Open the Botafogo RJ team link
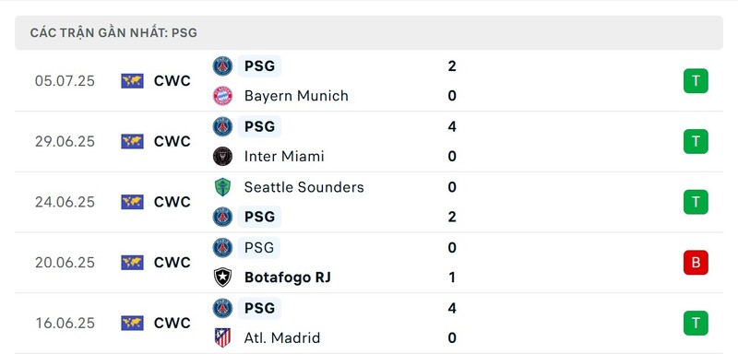Screen dimensions: 738x354 tap(288, 277)
